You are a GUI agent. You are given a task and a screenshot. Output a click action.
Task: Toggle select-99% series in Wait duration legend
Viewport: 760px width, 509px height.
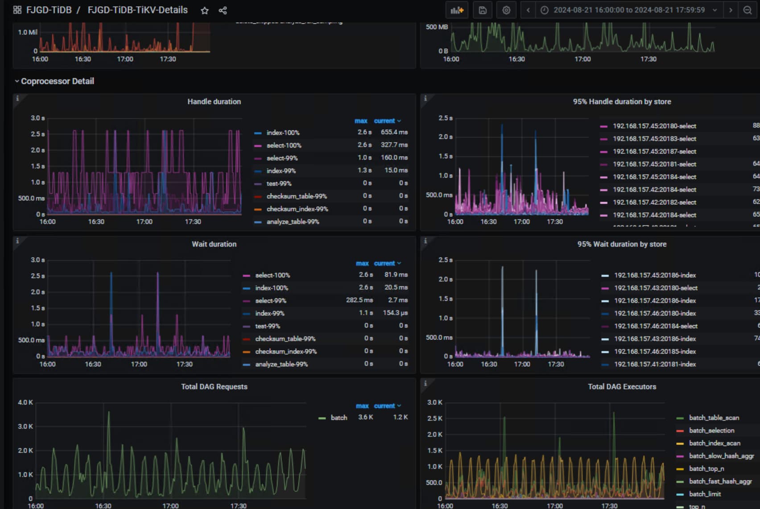point(270,301)
